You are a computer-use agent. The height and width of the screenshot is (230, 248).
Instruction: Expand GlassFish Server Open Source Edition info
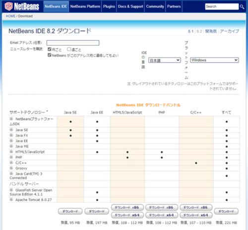[x=11, y=190]
